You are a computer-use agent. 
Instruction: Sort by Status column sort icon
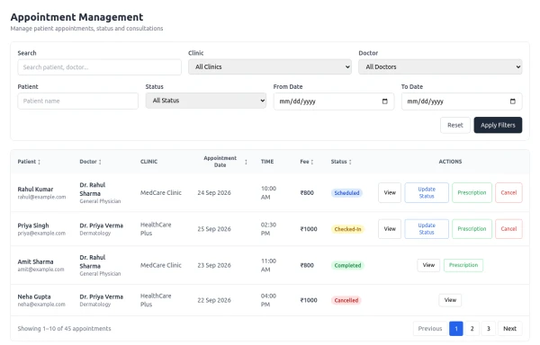click(x=350, y=162)
